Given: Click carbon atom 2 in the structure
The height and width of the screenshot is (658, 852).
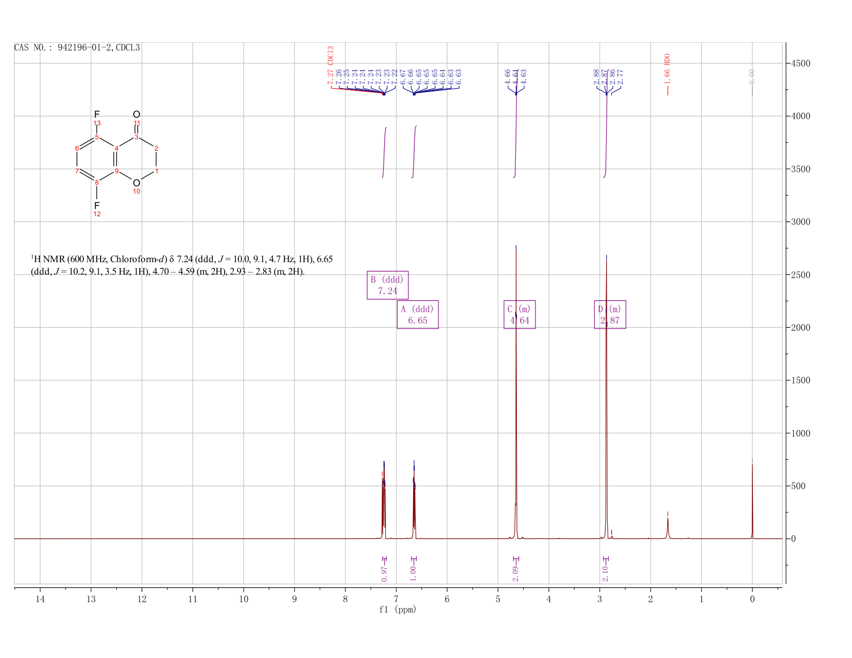Looking at the screenshot, I should click(x=156, y=149).
